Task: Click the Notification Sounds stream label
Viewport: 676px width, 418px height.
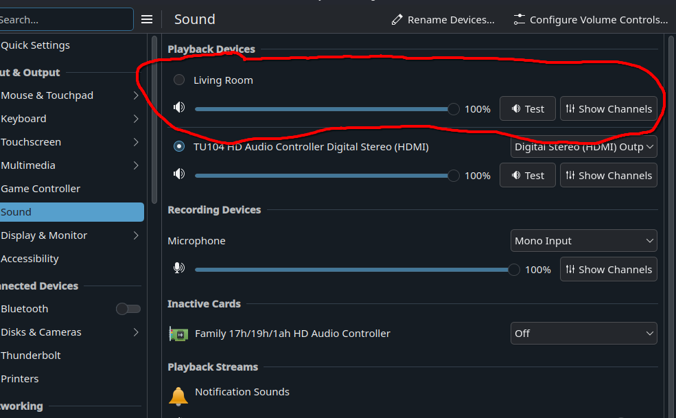Action: point(242,392)
